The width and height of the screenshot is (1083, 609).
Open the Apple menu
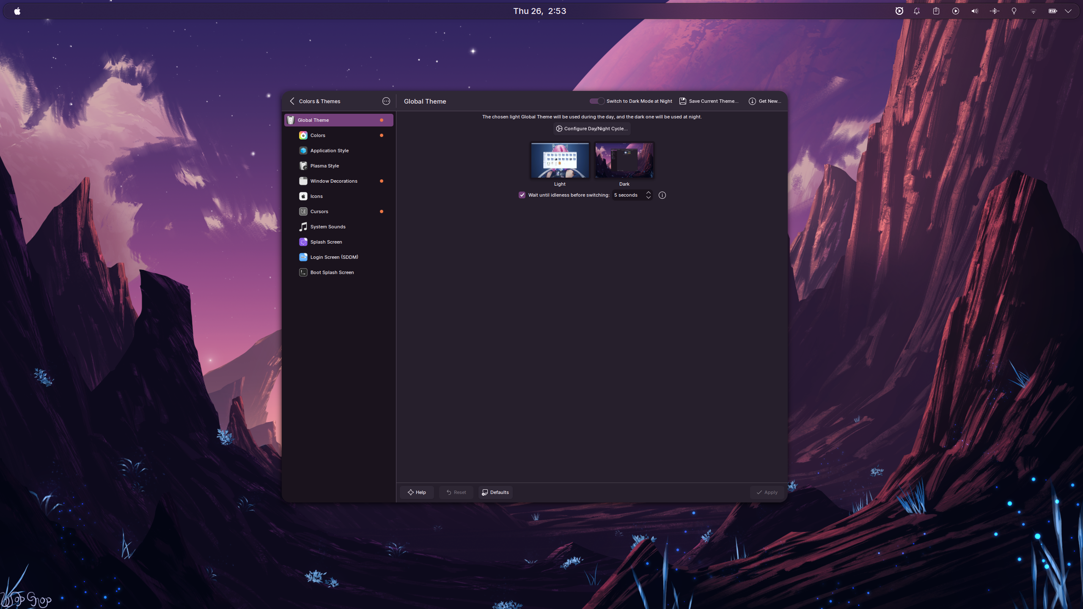pyautogui.click(x=16, y=11)
